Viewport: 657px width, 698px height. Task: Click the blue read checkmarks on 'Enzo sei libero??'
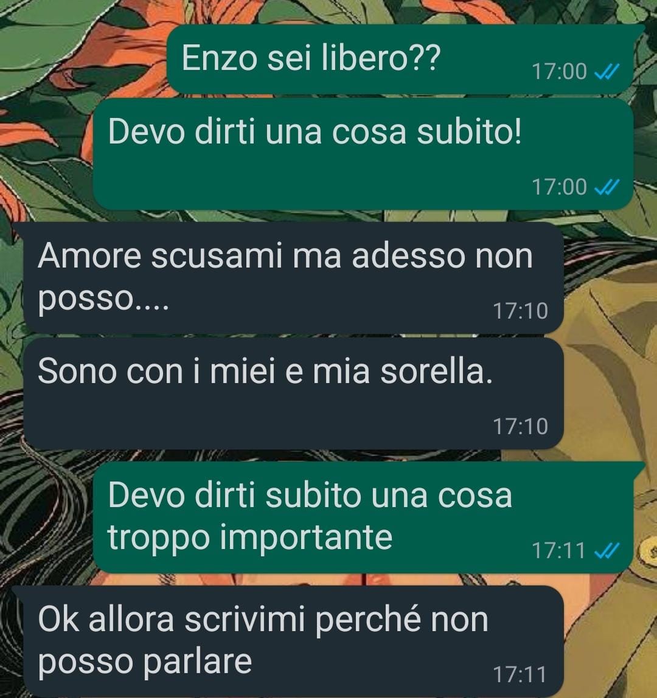(x=607, y=71)
